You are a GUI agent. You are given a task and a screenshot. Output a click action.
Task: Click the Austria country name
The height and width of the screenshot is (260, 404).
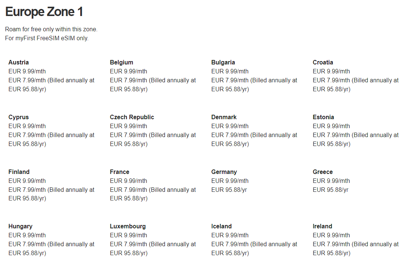(19, 62)
